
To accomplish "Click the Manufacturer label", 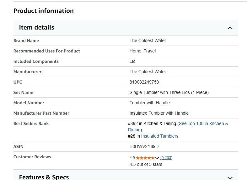I will point(27,72).
